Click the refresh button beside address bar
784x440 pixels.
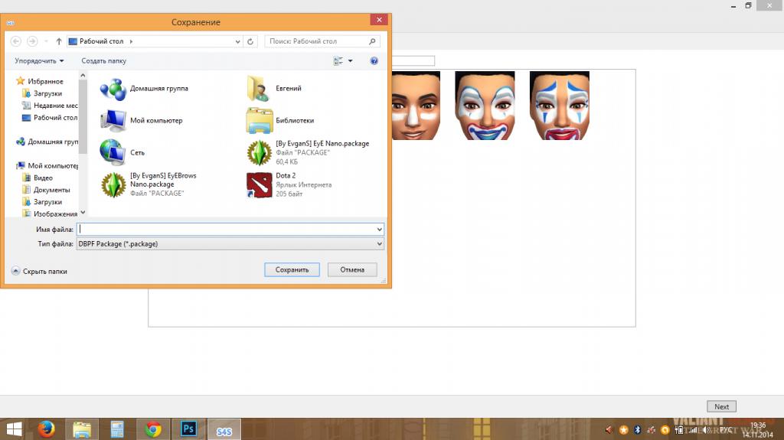252,41
